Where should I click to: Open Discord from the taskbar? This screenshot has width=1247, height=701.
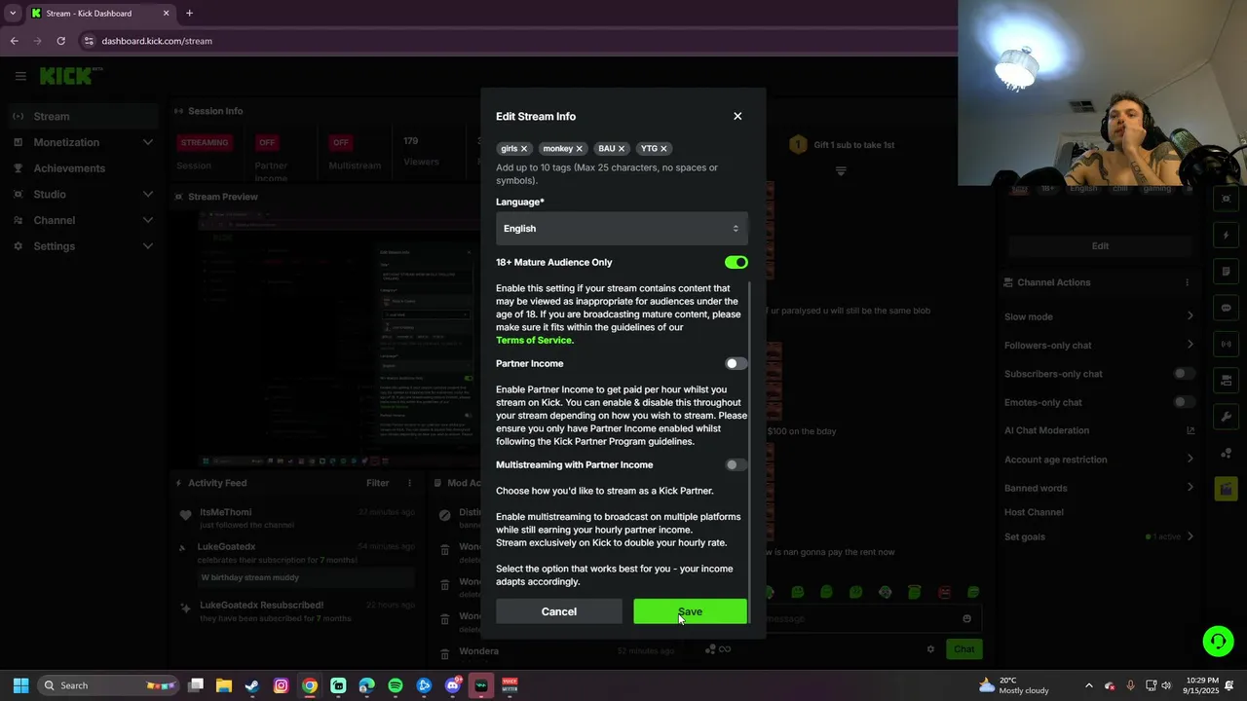tap(452, 685)
